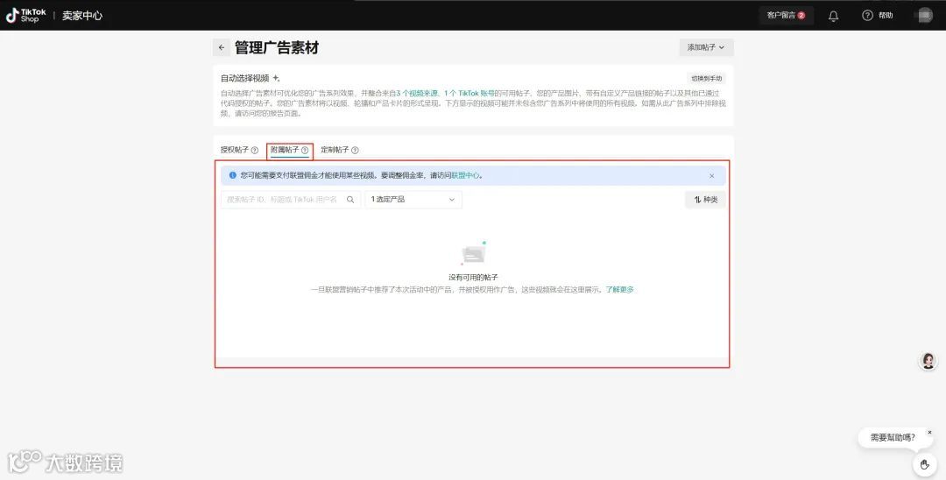Click the 需要帮助吗 chat bubble
946x480 pixels.
(x=893, y=438)
